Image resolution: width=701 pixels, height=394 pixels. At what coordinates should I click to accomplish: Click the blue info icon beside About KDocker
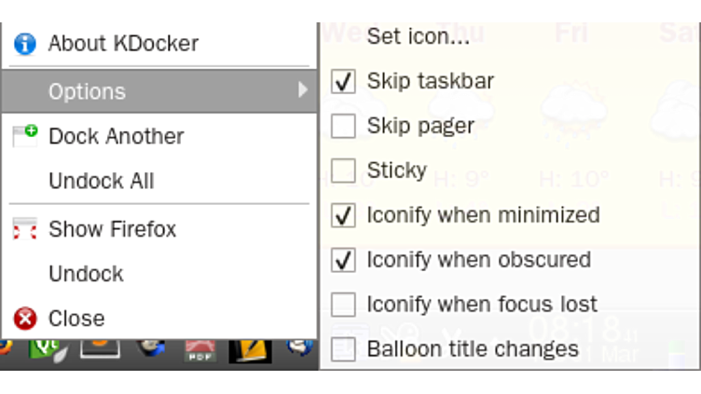point(24,43)
